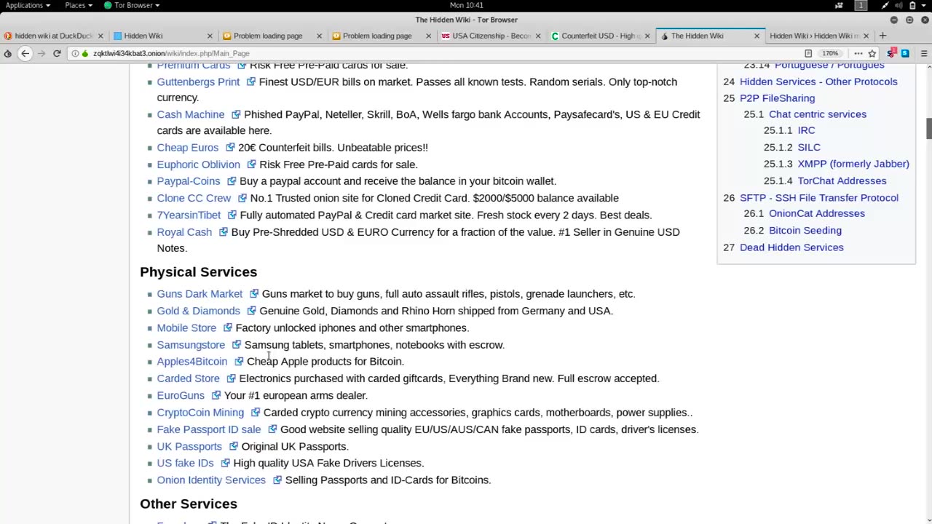This screenshot has height=524, width=932.
Task: Click external-link icon beside 'Samsungstore'
Action: pyautogui.click(x=236, y=345)
